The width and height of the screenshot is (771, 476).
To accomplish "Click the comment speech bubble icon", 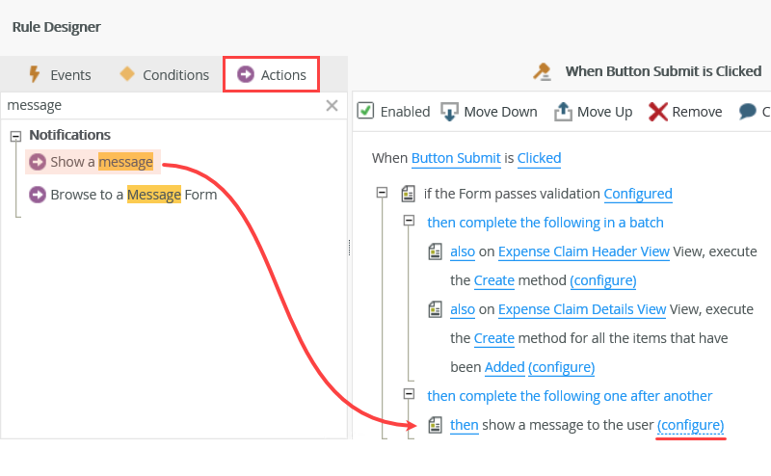I will click(x=748, y=112).
